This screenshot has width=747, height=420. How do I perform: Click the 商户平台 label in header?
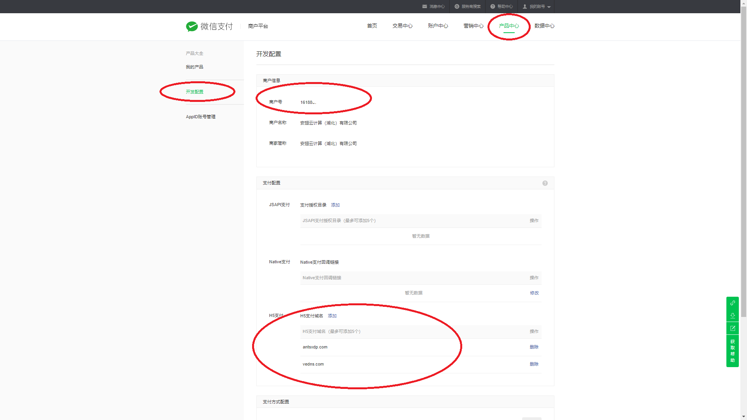tap(258, 26)
